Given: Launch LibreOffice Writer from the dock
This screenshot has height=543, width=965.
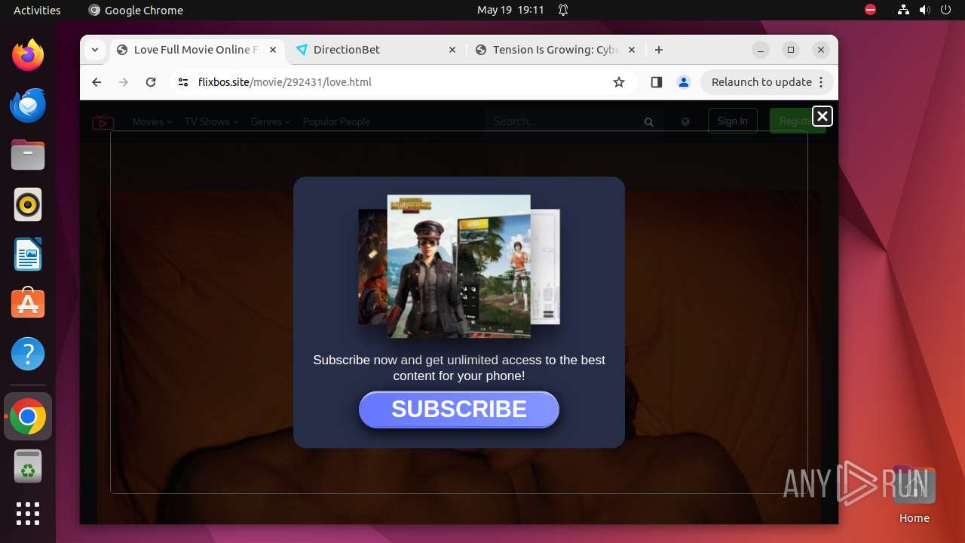Looking at the screenshot, I should 28,254.
